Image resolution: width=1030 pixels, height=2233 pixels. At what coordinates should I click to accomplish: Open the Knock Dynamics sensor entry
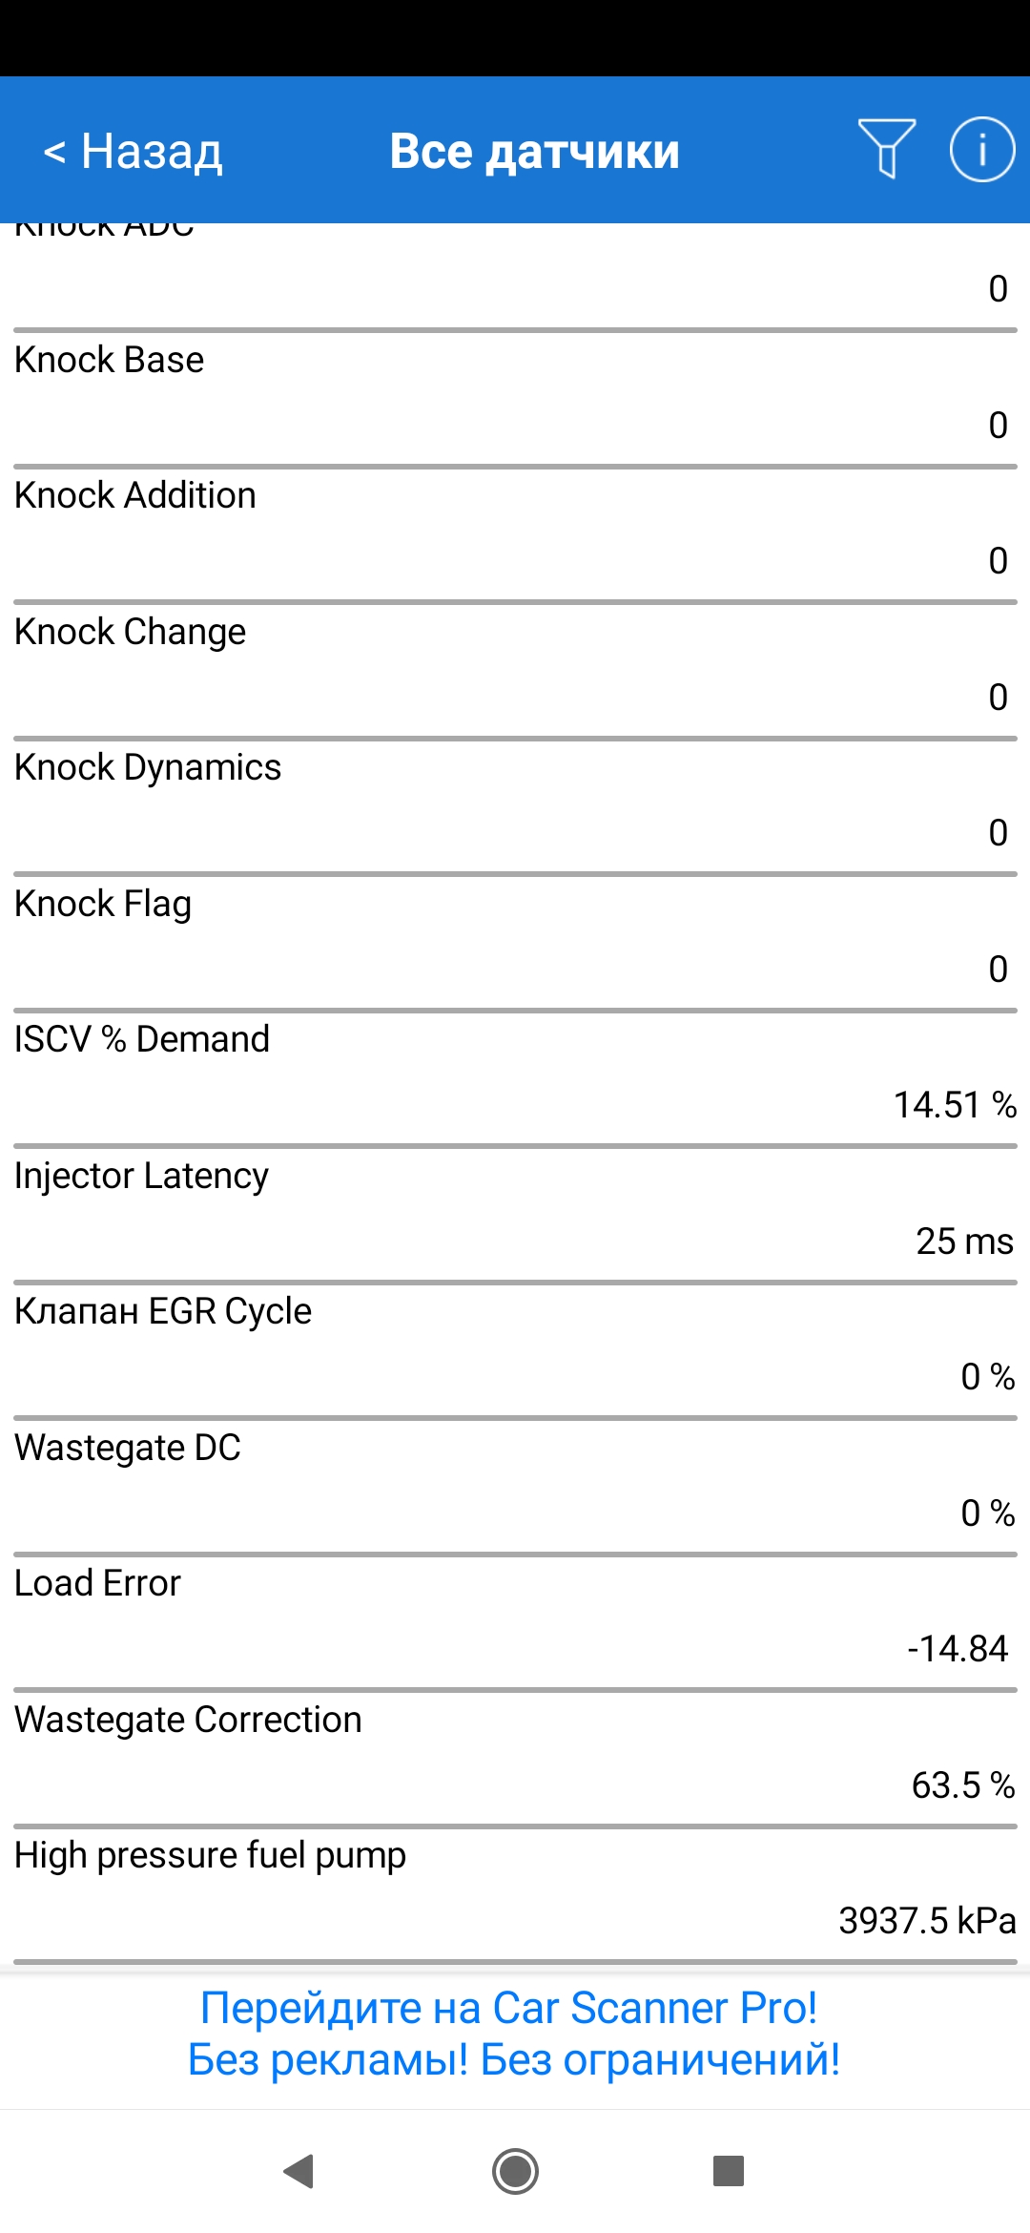pyautogui.click(x=515, y=806)
